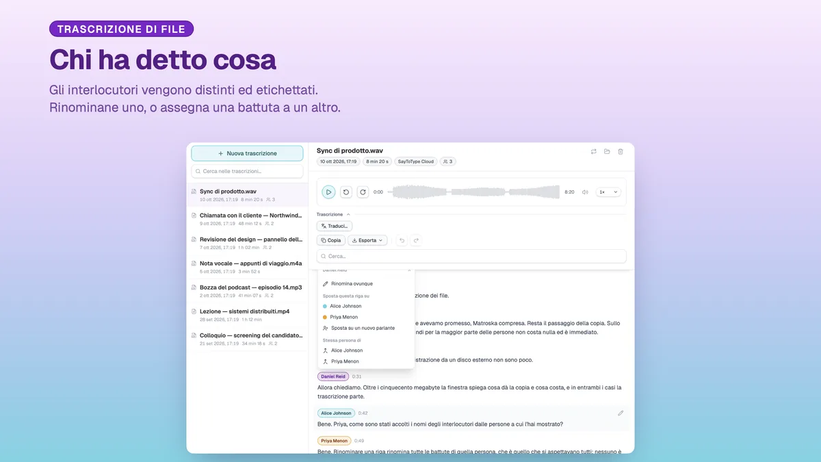Image resolution: width=821 pixels, height=462 pixels.
Task: Click file icon beside Bozza del podcast entry
Action: coord(194,287)
